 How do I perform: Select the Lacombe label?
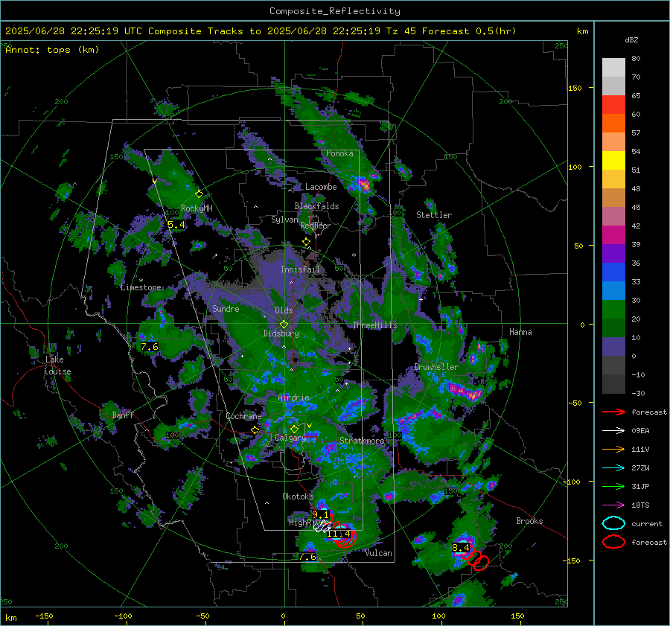click(321, 187)
